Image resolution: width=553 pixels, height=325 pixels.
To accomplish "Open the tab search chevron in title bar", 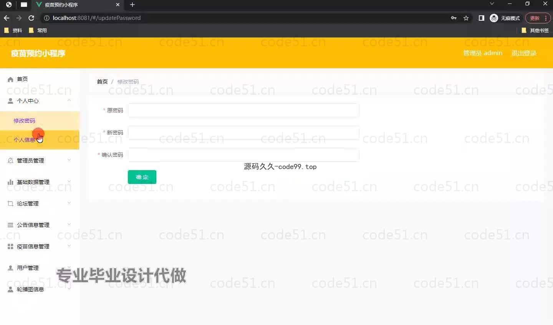I will pyautogui.click(x=492, y=4).
